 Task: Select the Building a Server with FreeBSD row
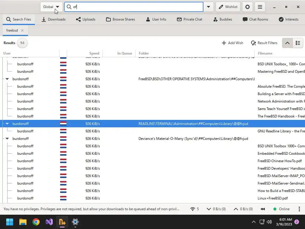click(152, 94)
